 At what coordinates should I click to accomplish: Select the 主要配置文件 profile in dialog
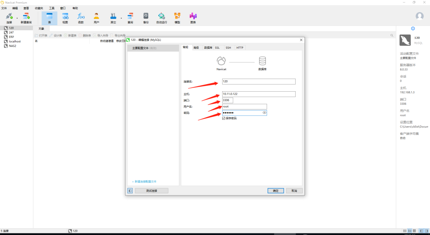(x=153, y=48)
